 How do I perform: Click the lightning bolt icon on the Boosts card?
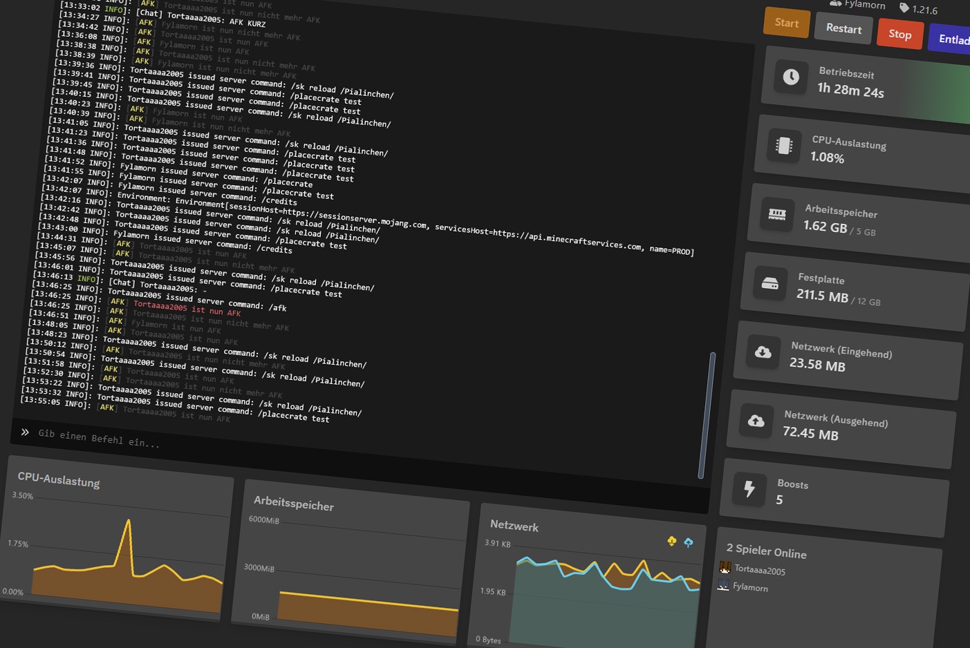coord(749,490)
